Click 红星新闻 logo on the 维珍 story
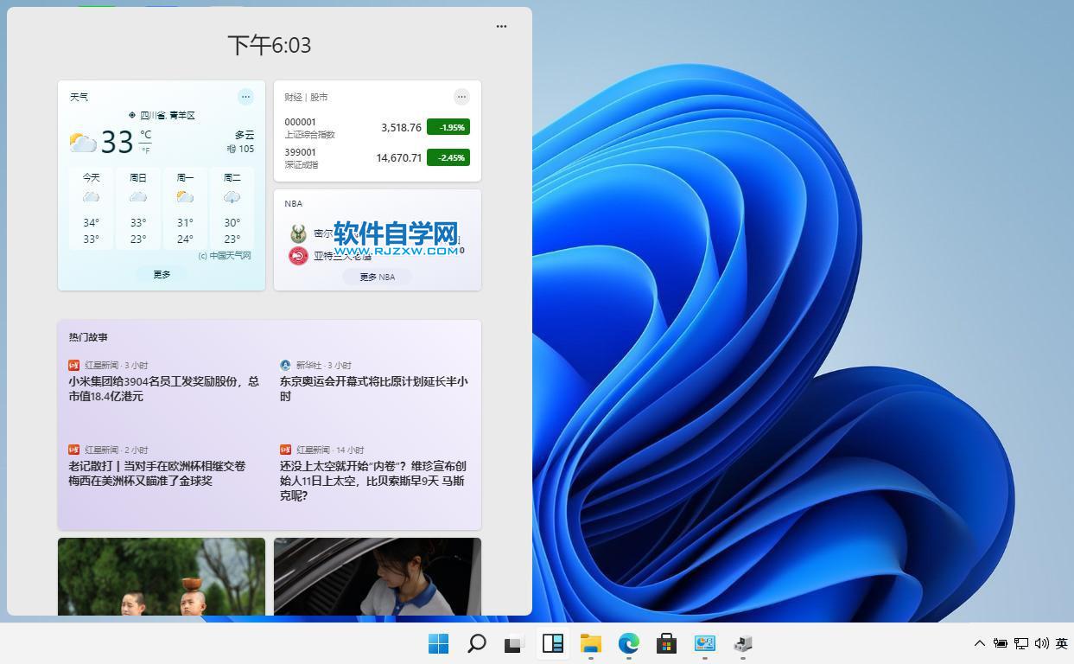This screenshot has width=1074, height=664. pyautogui.click(x=285, y=450)
